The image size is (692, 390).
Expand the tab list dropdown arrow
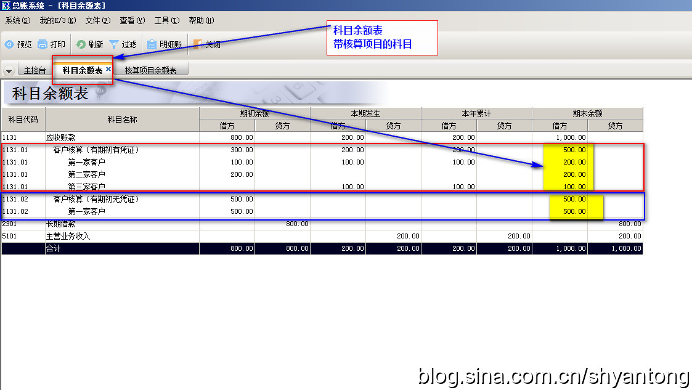tap(9, 71)
